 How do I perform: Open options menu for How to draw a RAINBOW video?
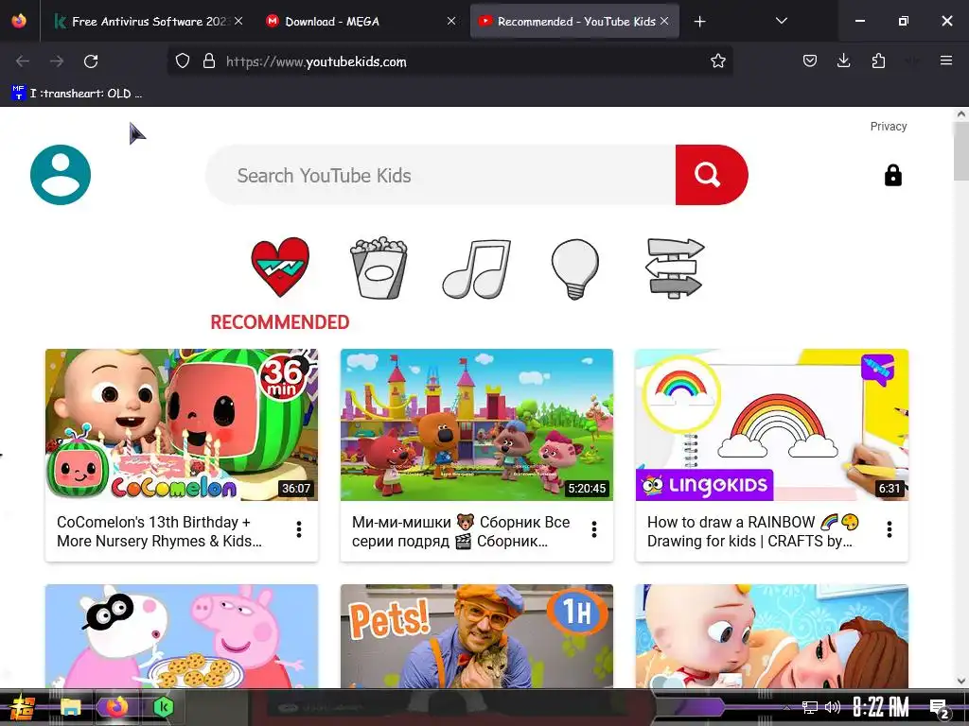(890, 529)
